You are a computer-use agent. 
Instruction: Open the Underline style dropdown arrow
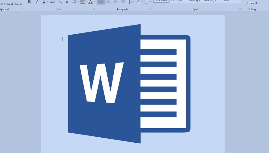tap(48, 2)
